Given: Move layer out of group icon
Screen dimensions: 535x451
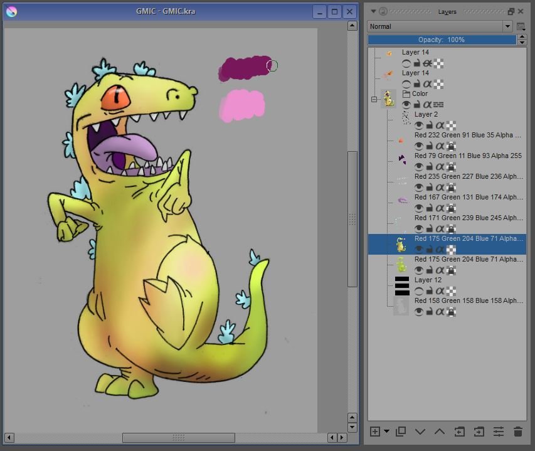Looking at the screenshot, I should 459,432.
